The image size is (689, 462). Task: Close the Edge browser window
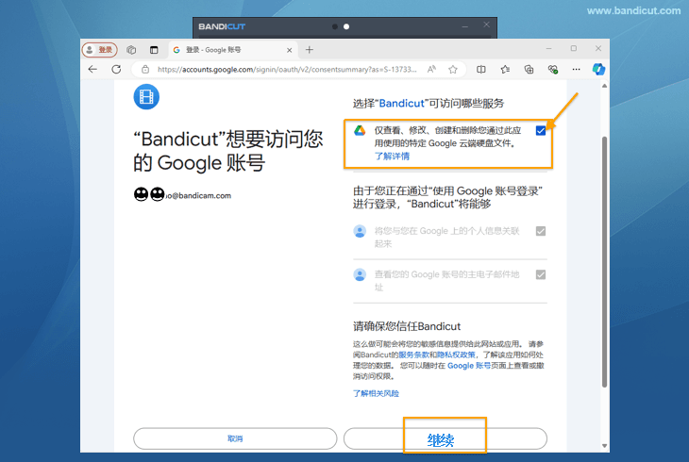(598, 48)
